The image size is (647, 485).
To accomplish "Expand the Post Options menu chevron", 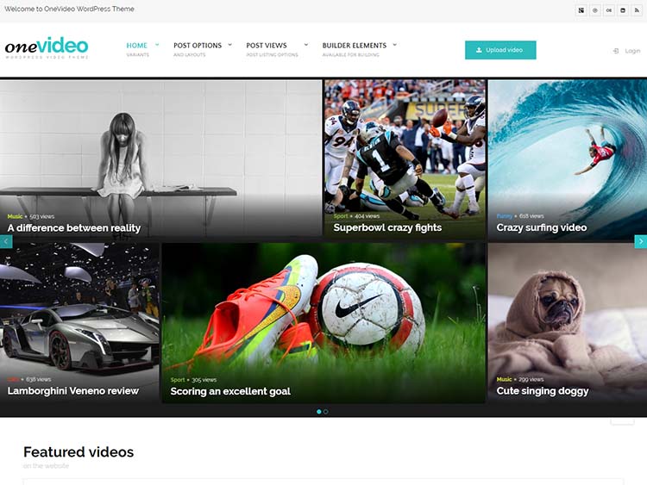I will pyautogui.click(x=229, y=45).
